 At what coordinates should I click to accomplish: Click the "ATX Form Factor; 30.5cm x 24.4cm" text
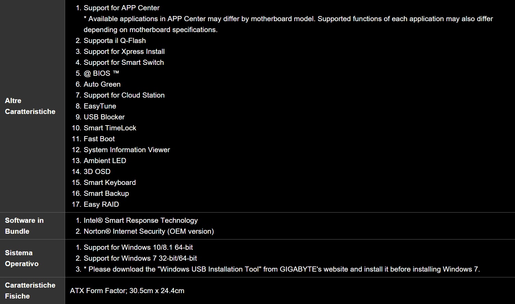pos(127,291)
